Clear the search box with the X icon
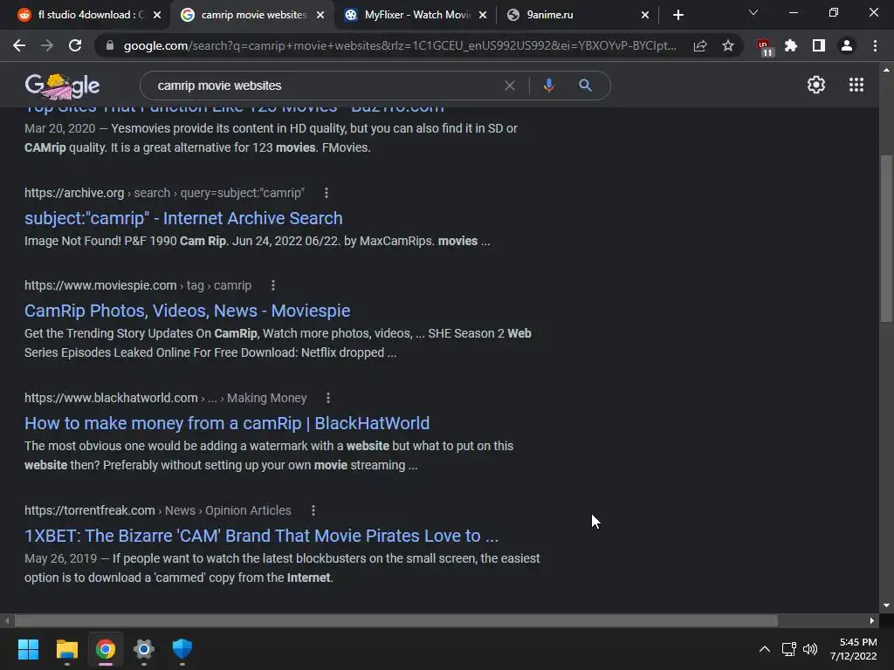Screen dimensions: 894x670 coord(510,85)
